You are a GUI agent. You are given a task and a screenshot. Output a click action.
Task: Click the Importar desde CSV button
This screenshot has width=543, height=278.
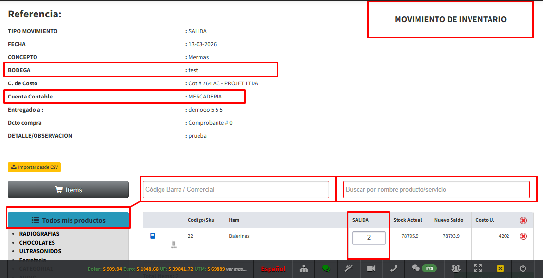coord(34,167)
